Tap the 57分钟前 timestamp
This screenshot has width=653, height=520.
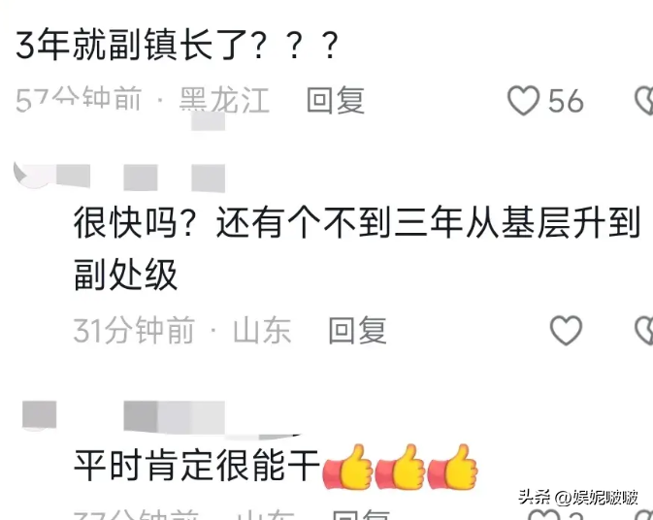tap(79, 99)
